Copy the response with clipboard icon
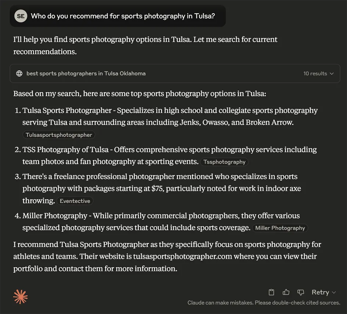 coord(271,292)
